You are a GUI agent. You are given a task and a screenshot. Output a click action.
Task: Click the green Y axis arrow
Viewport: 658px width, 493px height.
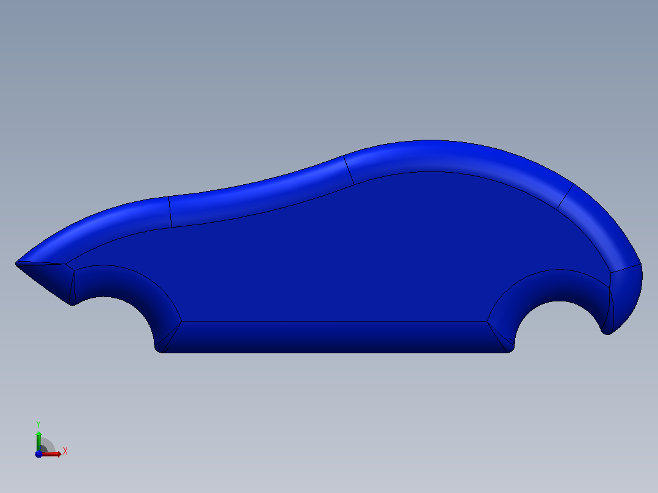38,441
